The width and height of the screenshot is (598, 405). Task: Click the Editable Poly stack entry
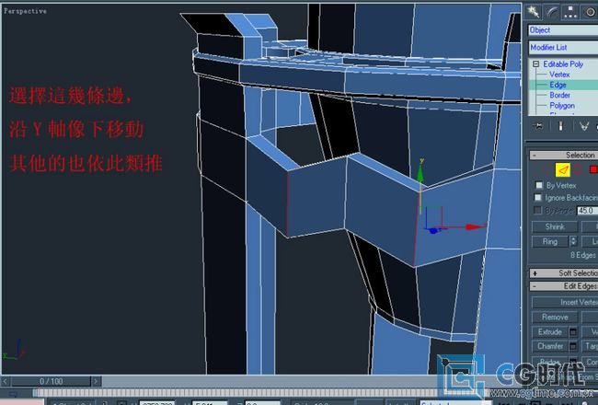[563, 64]
